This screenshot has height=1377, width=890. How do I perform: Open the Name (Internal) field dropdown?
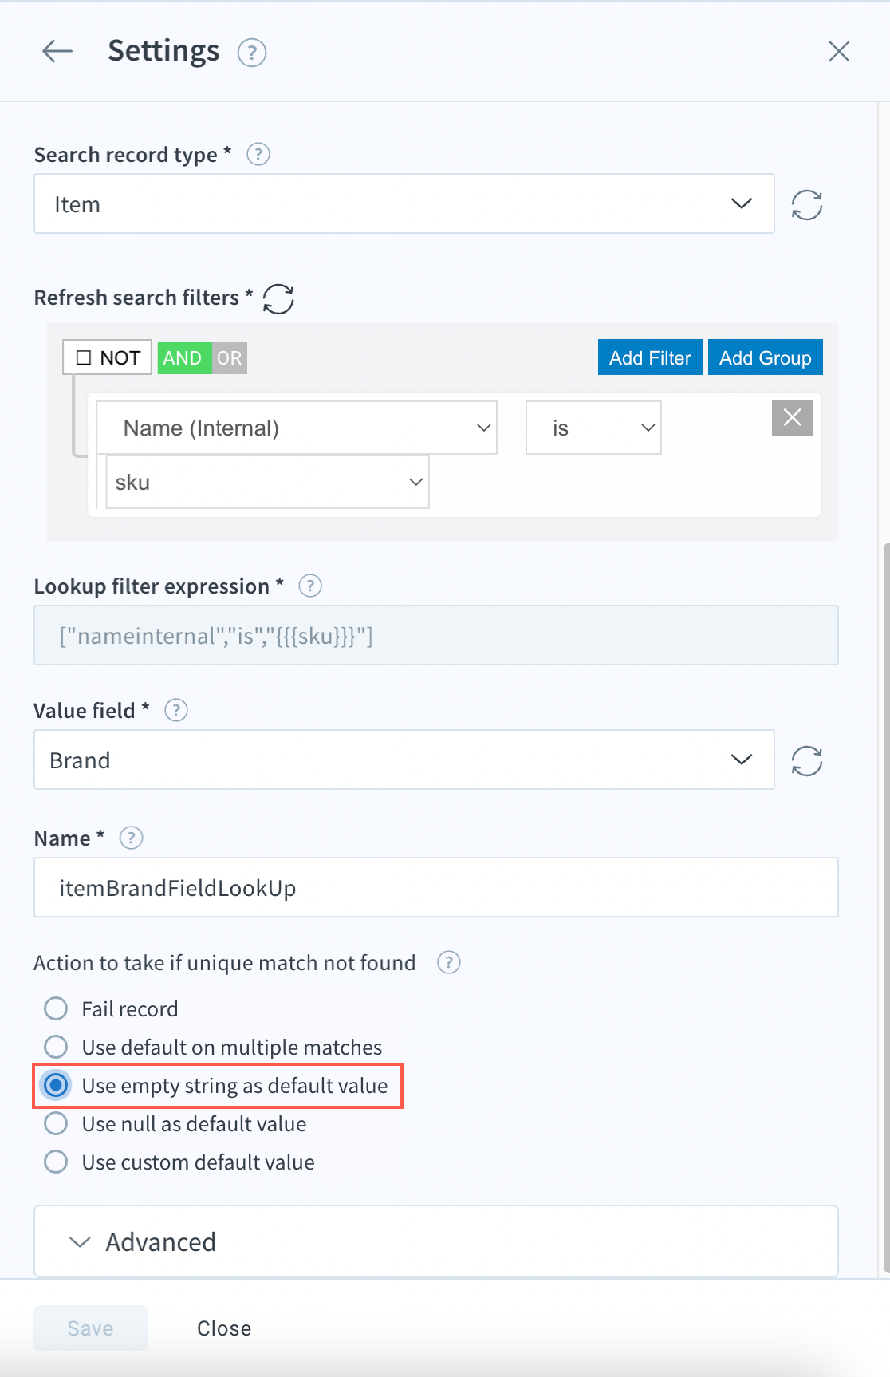pos(297,428)
